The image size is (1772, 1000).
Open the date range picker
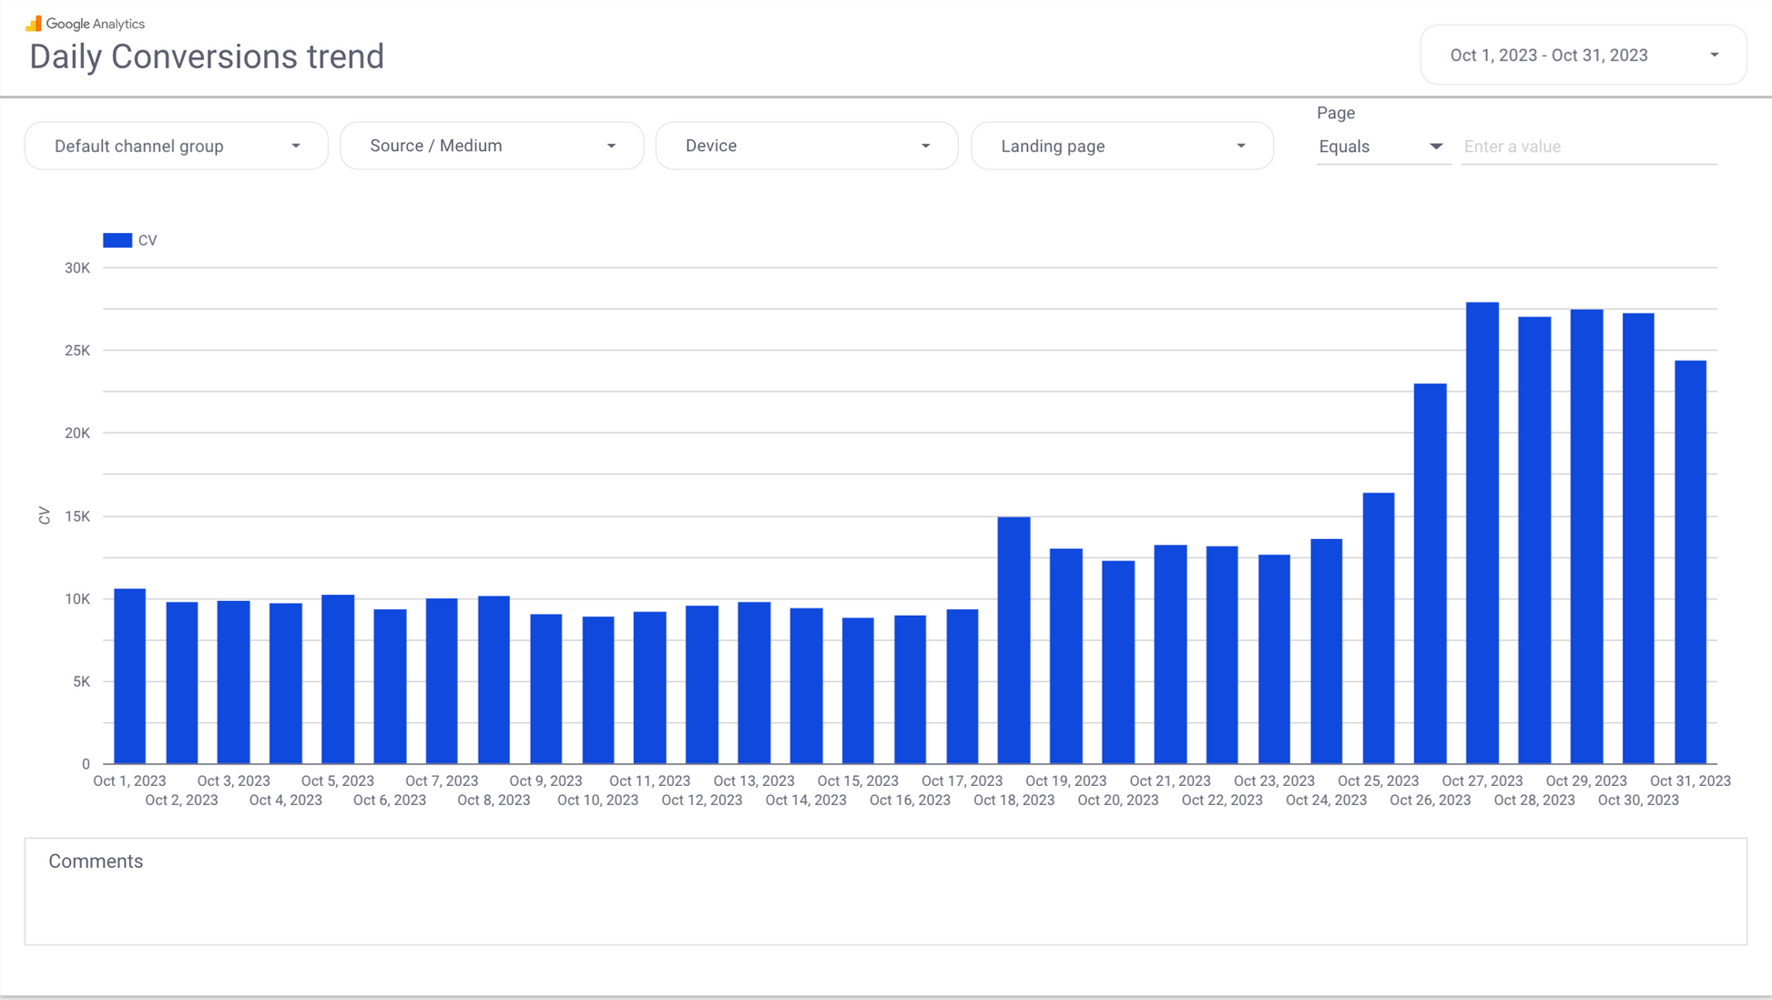tap(1548, 56)
